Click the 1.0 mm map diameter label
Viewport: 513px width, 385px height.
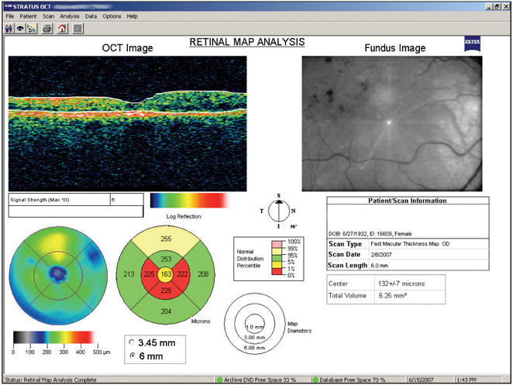(x=254, y=327)
